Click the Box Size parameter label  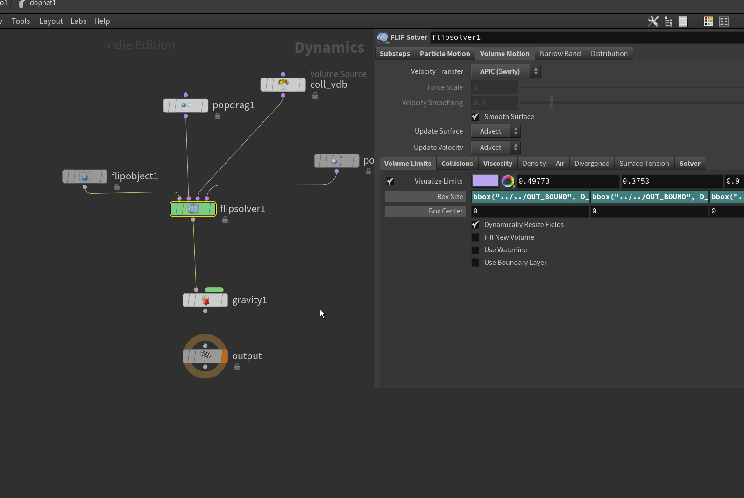pos(425,197)
